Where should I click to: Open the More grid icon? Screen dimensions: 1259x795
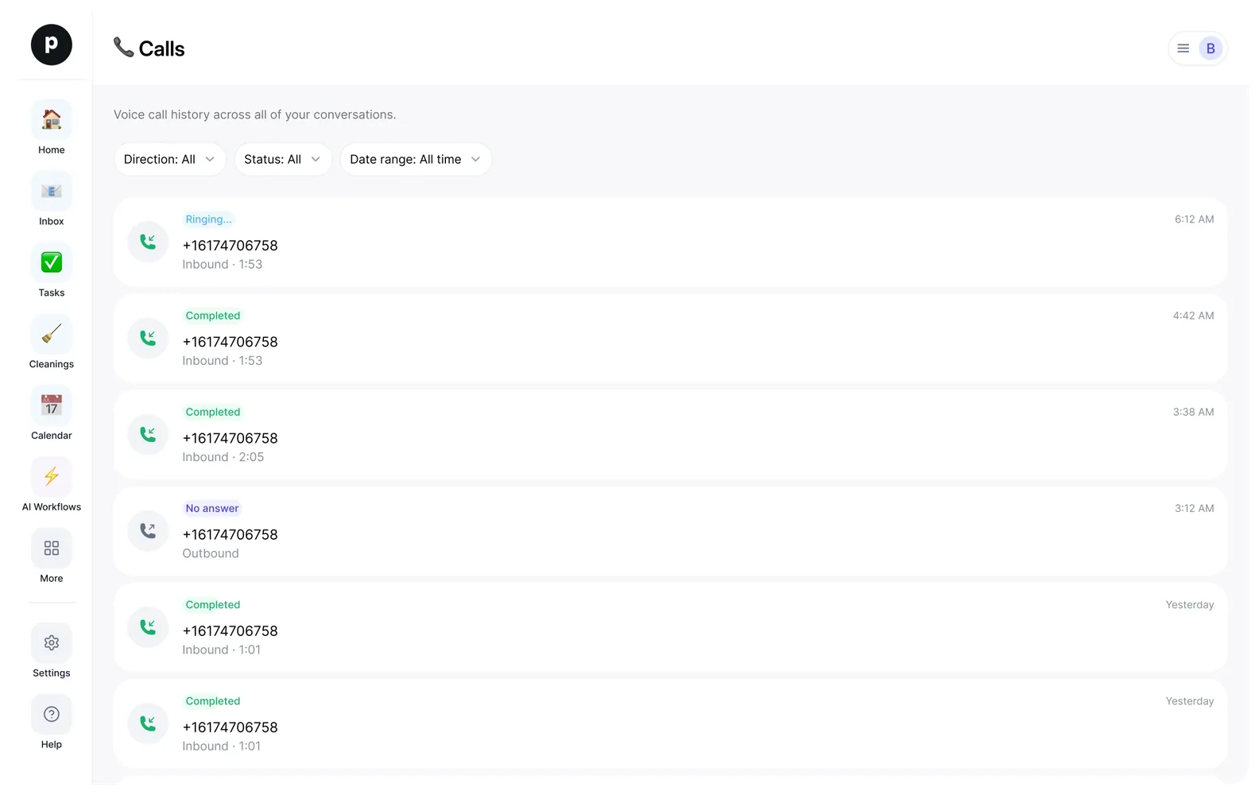tap(52, 549)
